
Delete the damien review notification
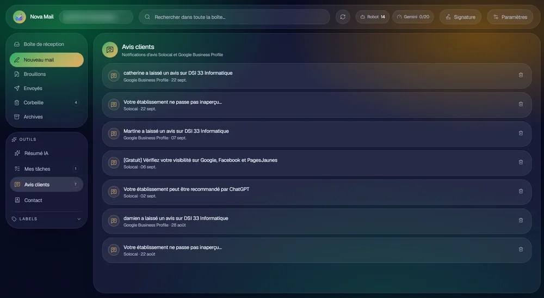[x=521, y=220]
